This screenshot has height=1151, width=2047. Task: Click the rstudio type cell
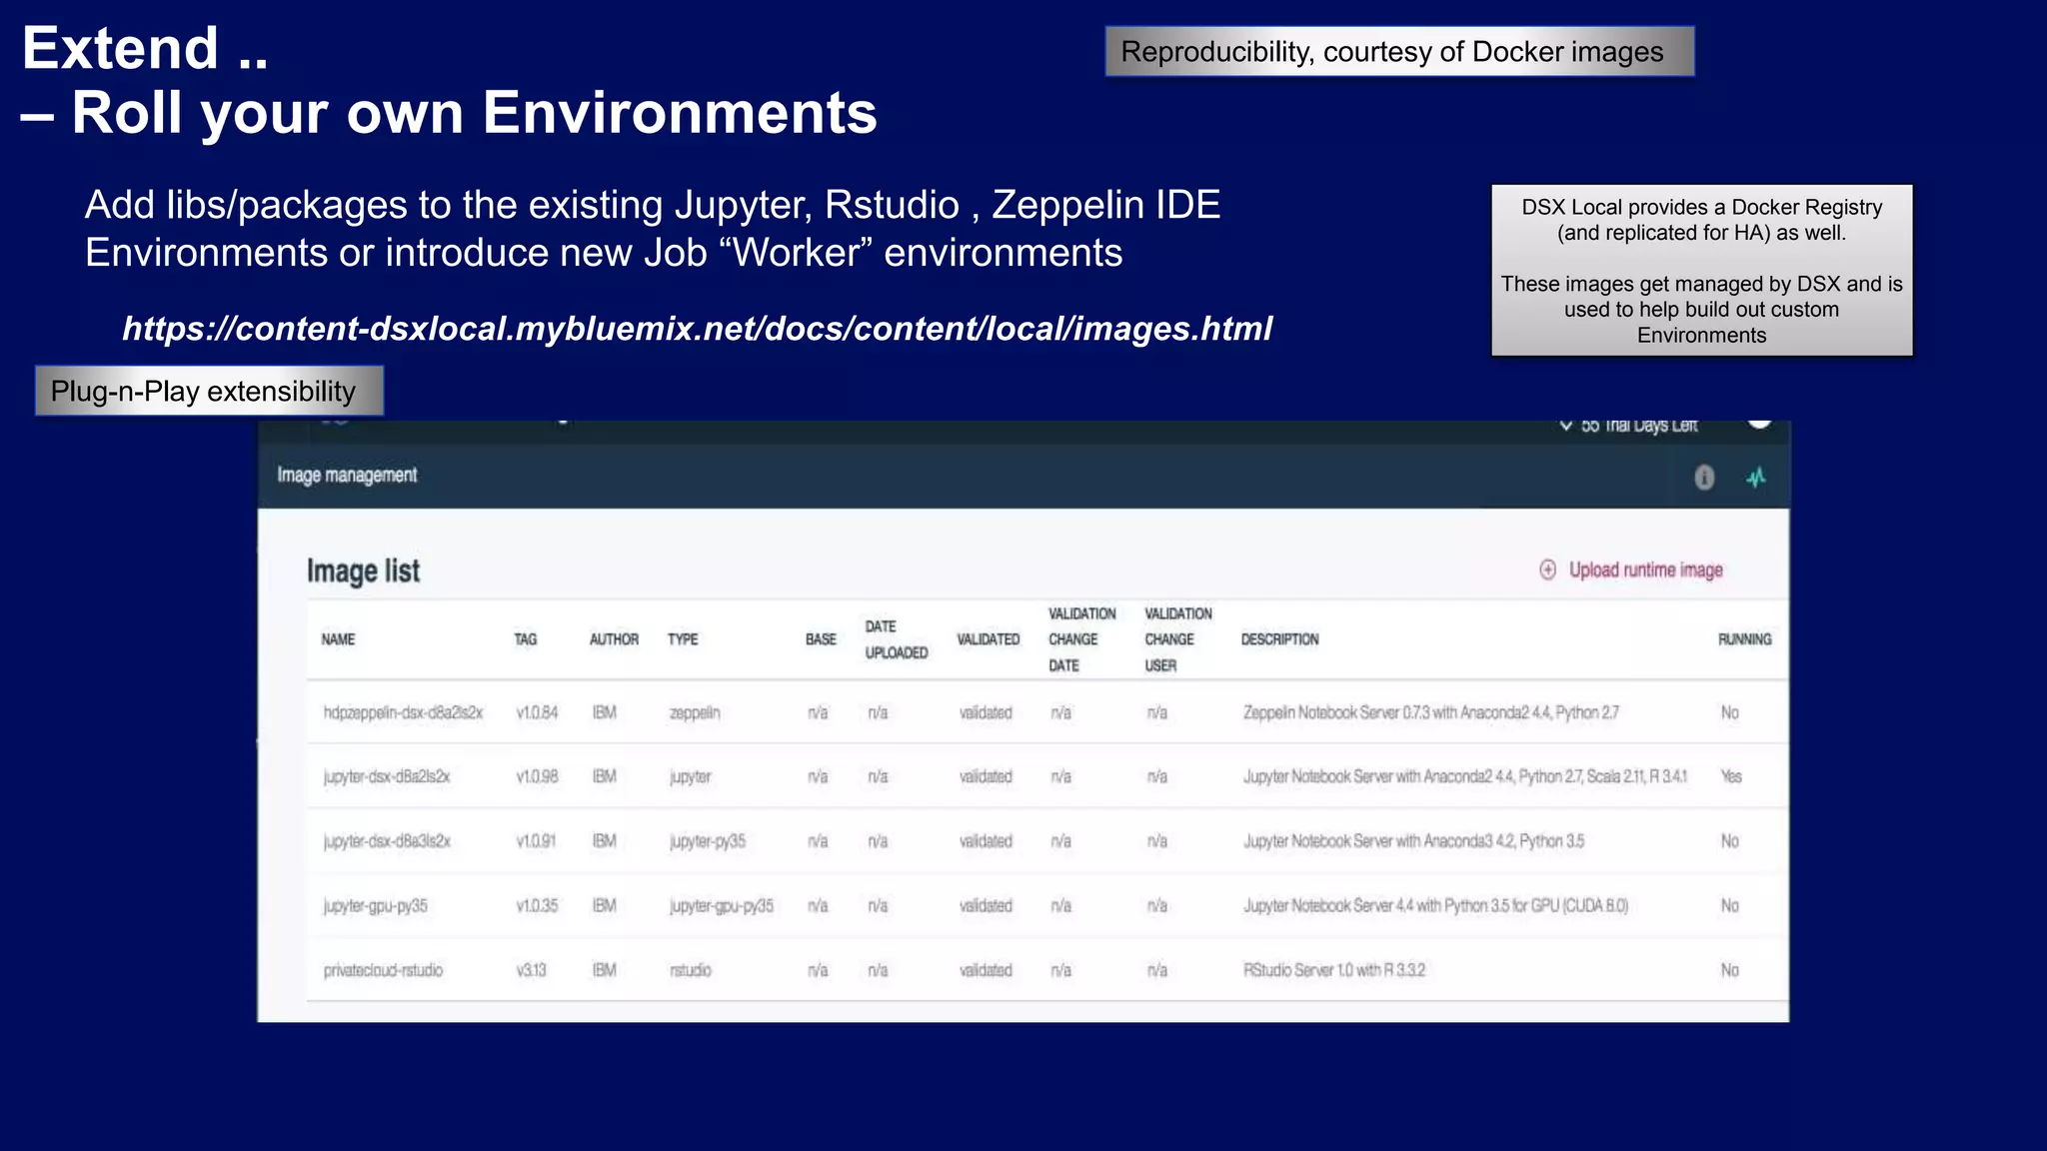pyautogui.click(x=691, y=970)
